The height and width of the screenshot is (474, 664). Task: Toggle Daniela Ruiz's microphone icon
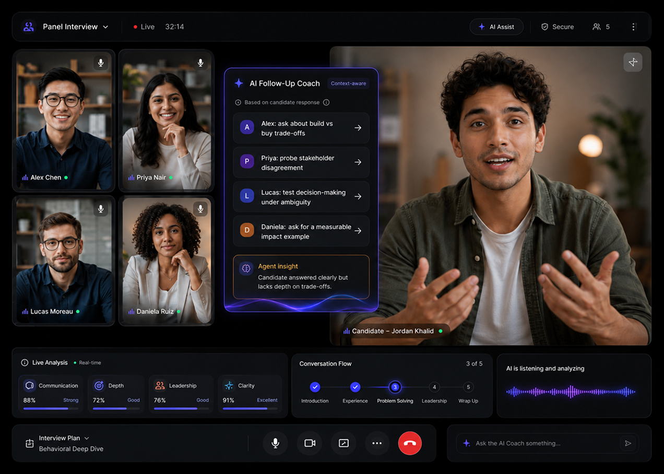pyautogui.click(x=200, y=209)
